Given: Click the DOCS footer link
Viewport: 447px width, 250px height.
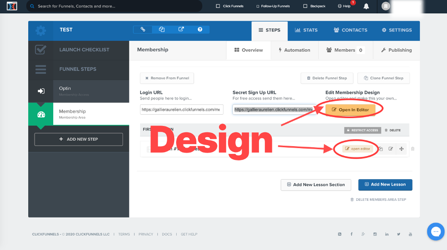Looking at the screenshot, I should click(167, 234).
